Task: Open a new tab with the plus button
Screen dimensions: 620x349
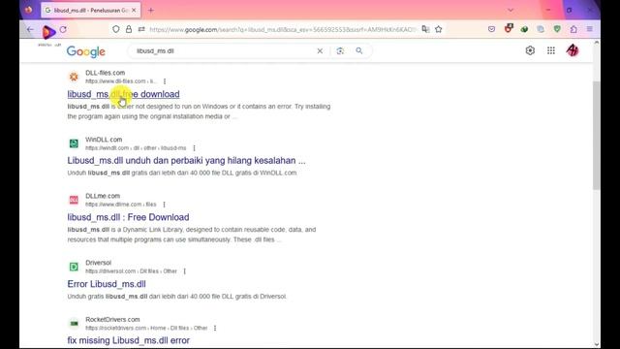Action: (151, 11)
